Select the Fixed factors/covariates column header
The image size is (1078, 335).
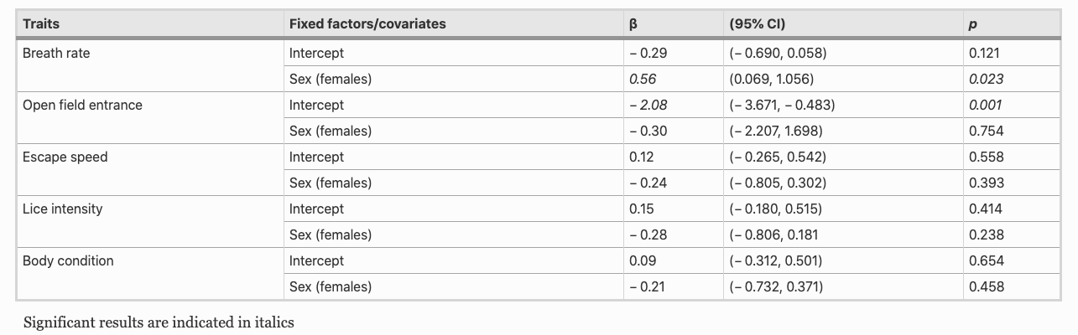tap(367, 24)
